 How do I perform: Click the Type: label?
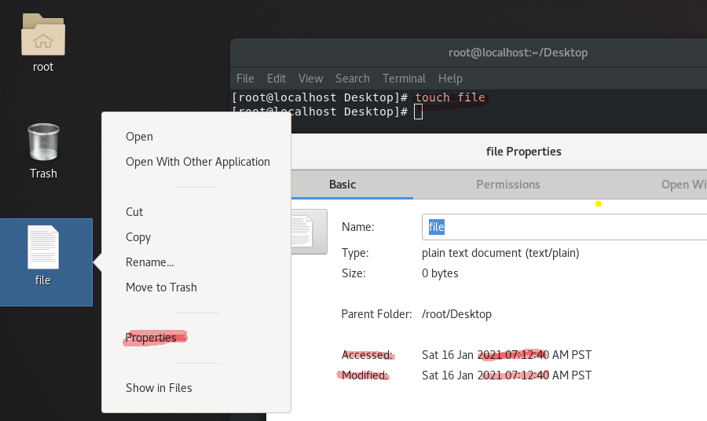[x=355, y=253]
